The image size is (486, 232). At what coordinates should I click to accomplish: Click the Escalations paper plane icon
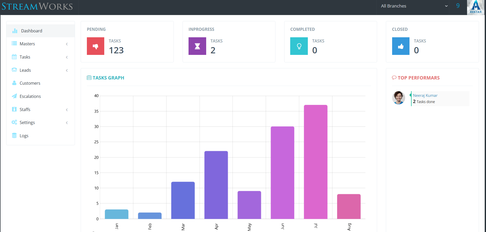tap(14, 96)
